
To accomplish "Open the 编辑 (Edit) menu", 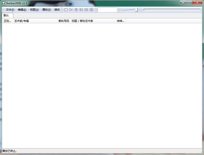I will coord(22,10).
